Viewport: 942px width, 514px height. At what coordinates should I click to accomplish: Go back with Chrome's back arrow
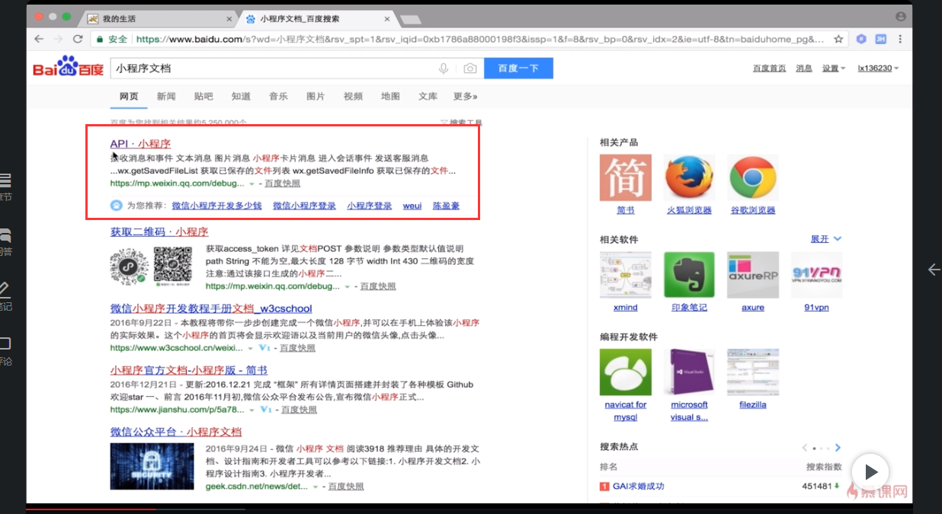point(39,39)
